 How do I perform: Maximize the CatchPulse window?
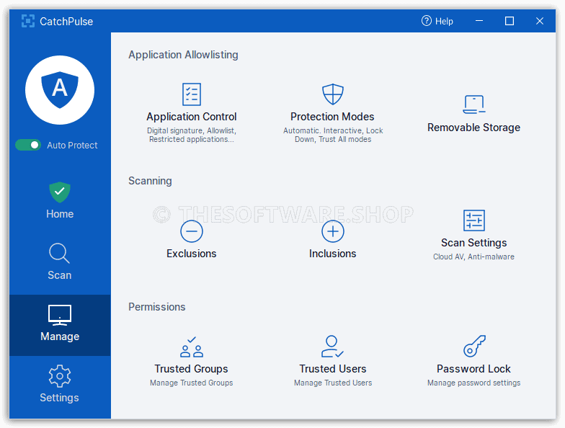(510, 21)
